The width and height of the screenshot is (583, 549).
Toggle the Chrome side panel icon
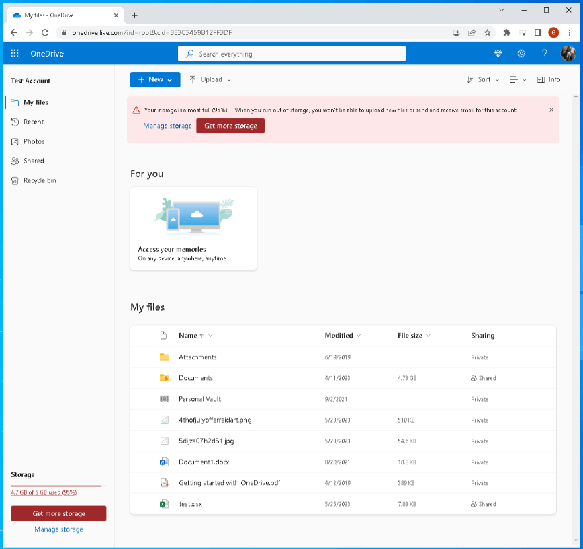click(537, 32)
